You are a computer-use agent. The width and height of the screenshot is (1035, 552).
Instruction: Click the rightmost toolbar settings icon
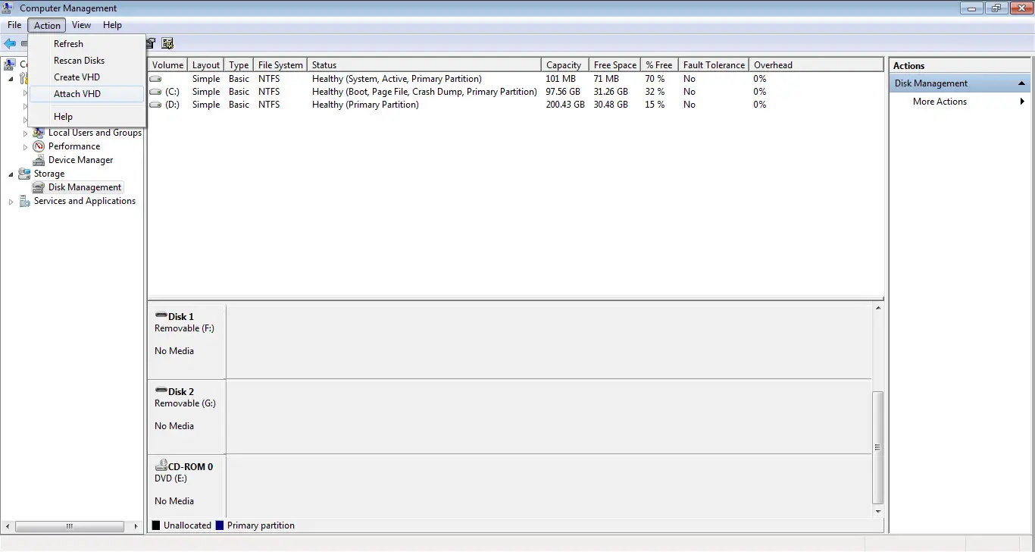(x=168, y=44)
